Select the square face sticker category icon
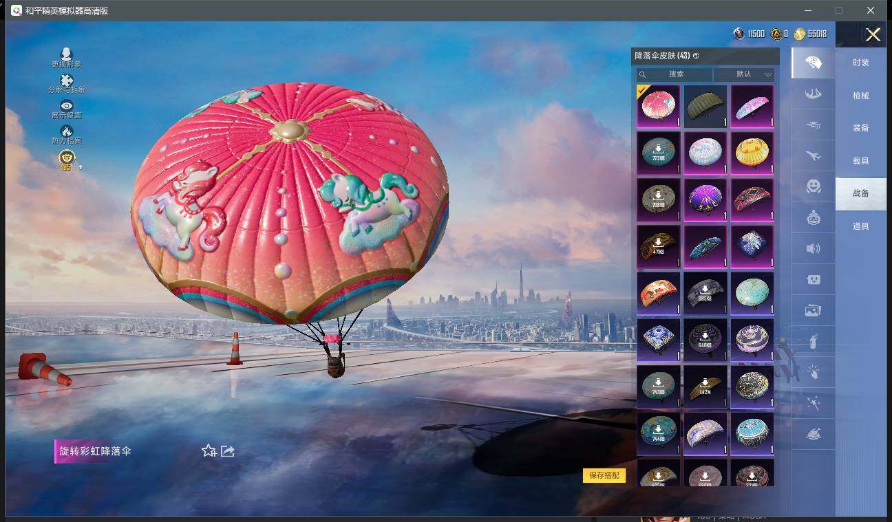 click(813, 279)
